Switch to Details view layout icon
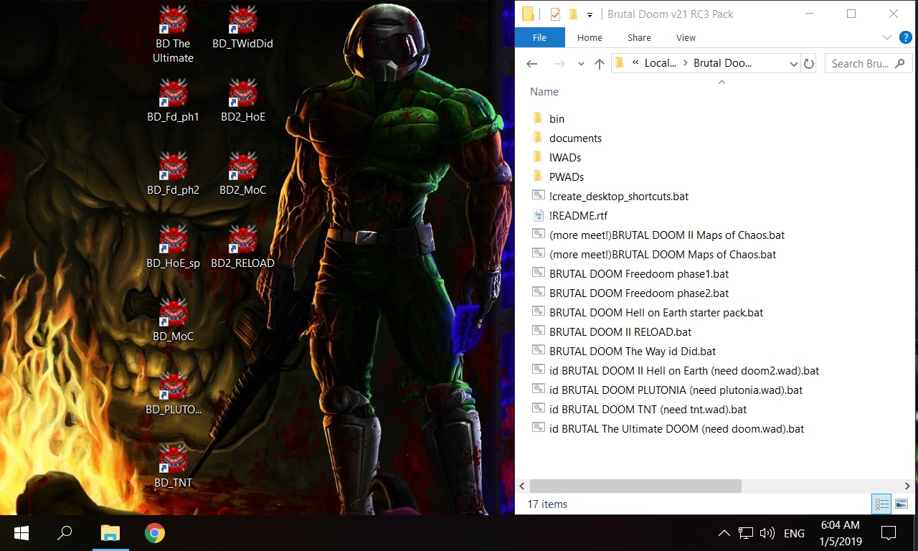The image size is (918, 551). tap(881, 504)
